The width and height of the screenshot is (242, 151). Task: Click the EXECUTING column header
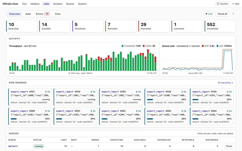(117, 140)
